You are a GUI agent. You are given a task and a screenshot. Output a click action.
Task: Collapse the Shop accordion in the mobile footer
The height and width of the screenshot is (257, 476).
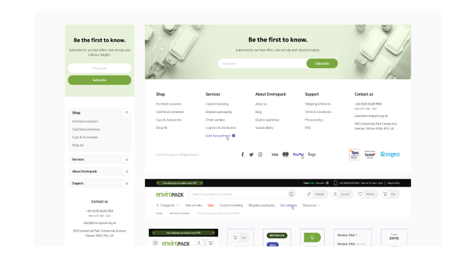tap(127, 113)
